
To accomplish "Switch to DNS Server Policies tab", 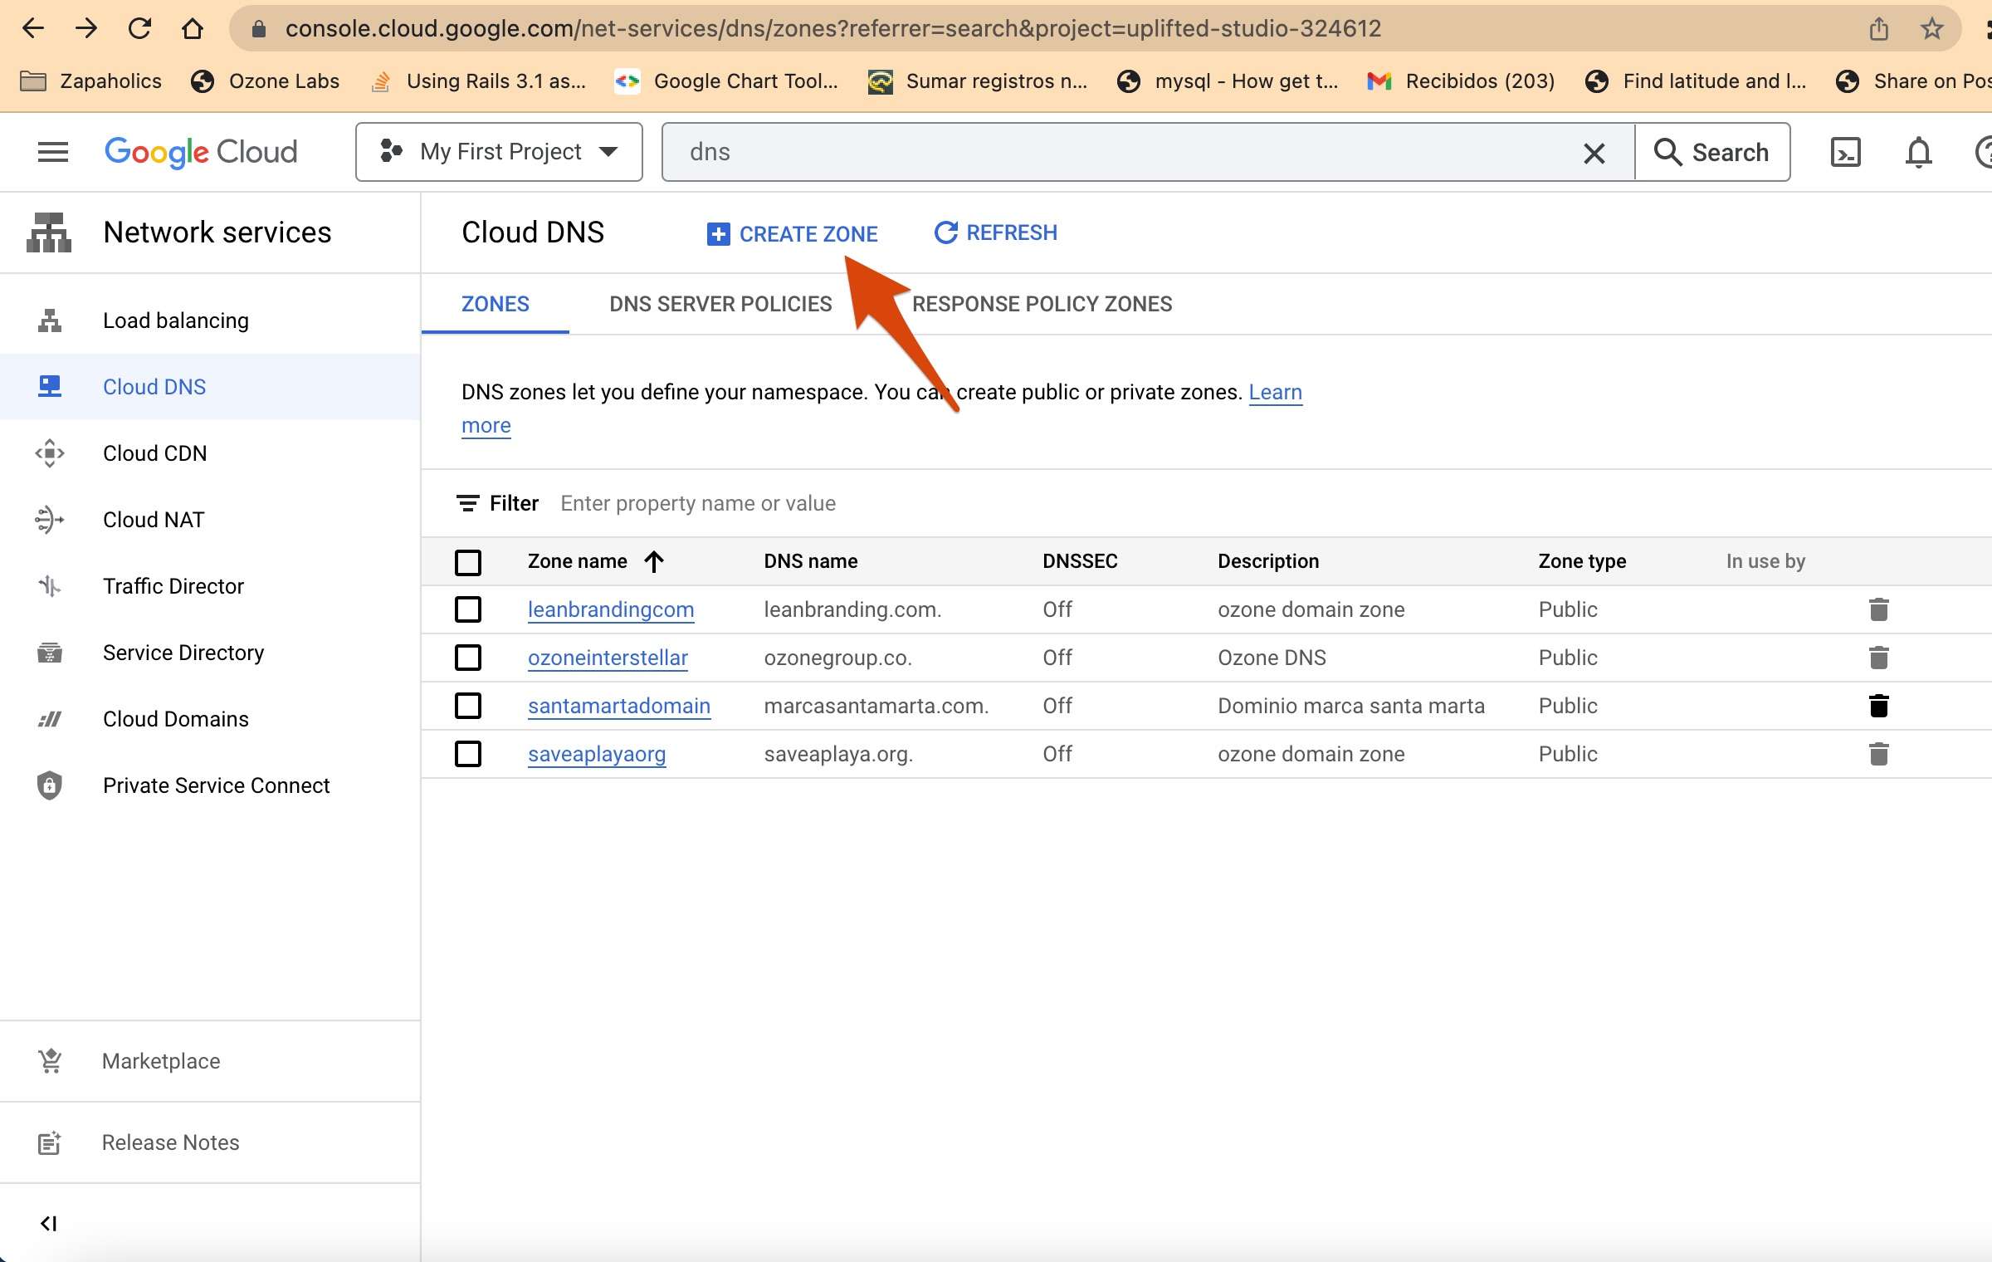I will 720,304.
